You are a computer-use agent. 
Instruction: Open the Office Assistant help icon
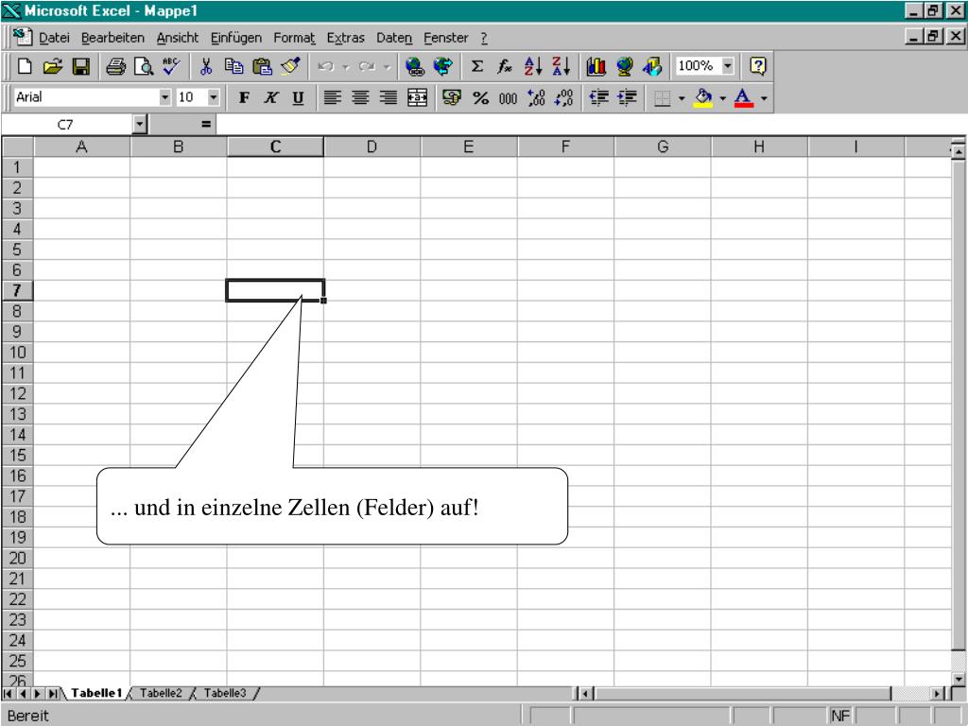tap(757, 66)
